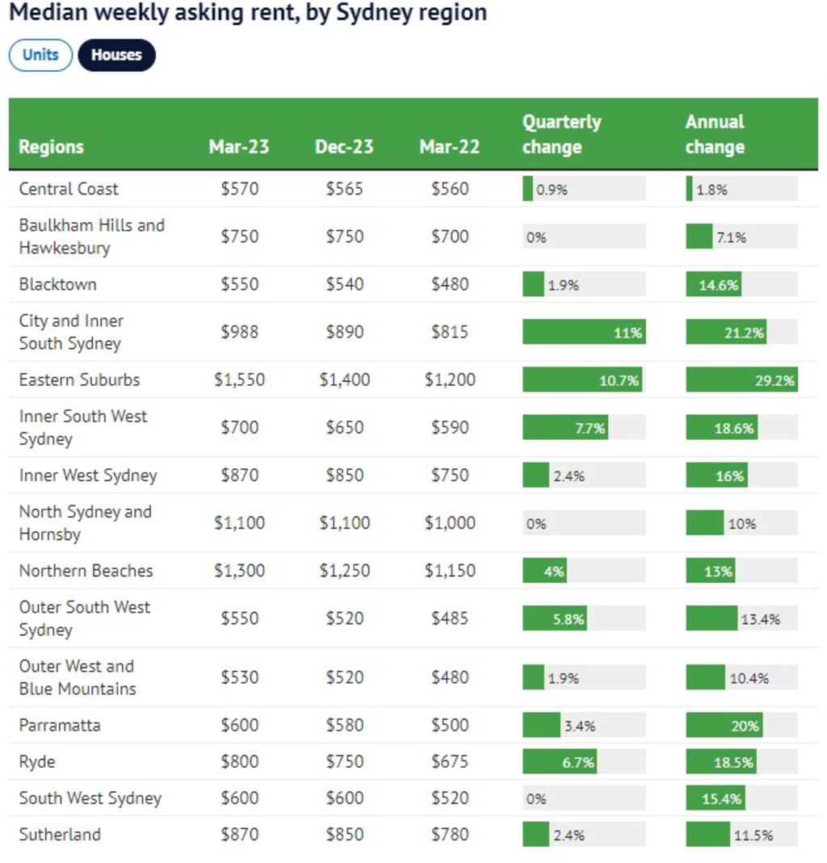The height and width of the screenshot is (863, 827).
Task: Select the Inner West Sydney label
Action: click(x=87, y=475)
